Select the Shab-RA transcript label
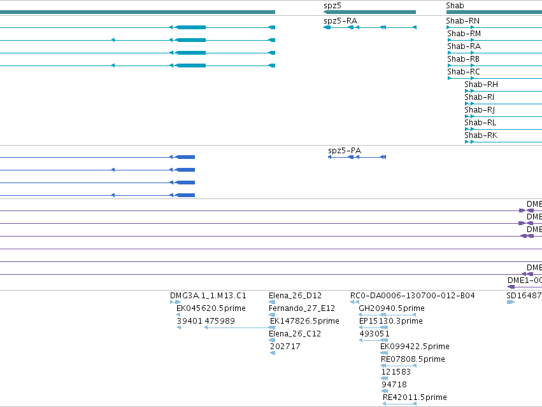This screenshot has height=407, width=542. 464,46
